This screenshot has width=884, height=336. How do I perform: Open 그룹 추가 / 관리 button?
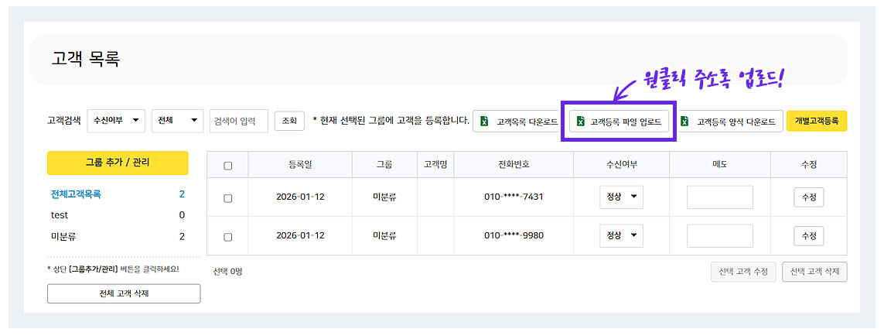118,163
